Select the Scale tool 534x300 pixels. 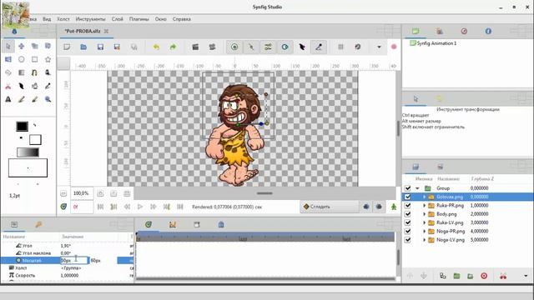tap(35, 46)
